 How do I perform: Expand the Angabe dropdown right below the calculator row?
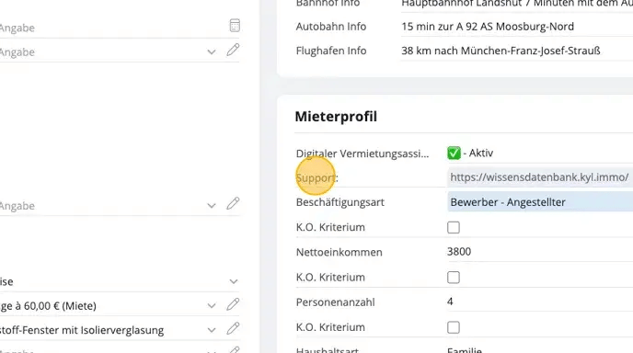coord(211,52)
